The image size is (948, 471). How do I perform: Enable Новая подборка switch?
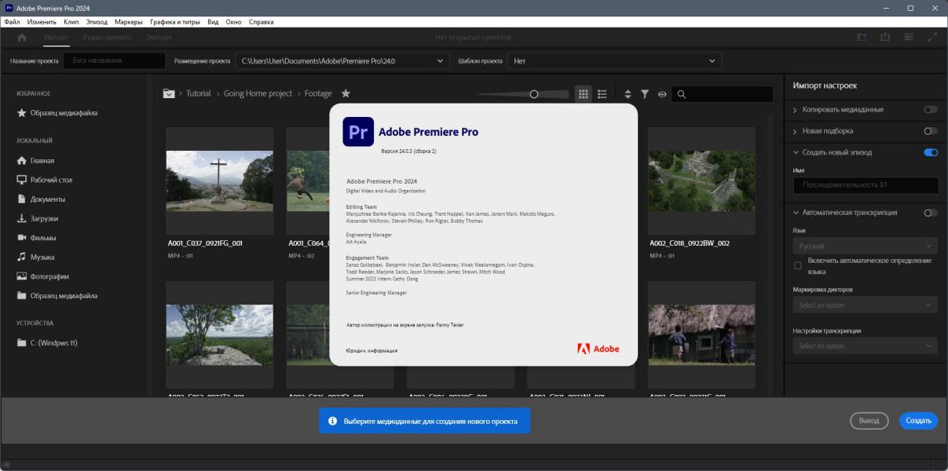coord(931,131)
